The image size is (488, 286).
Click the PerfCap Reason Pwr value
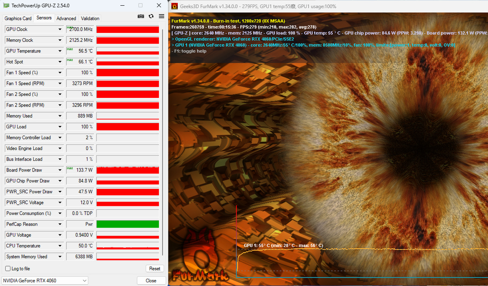pos(80,224)
